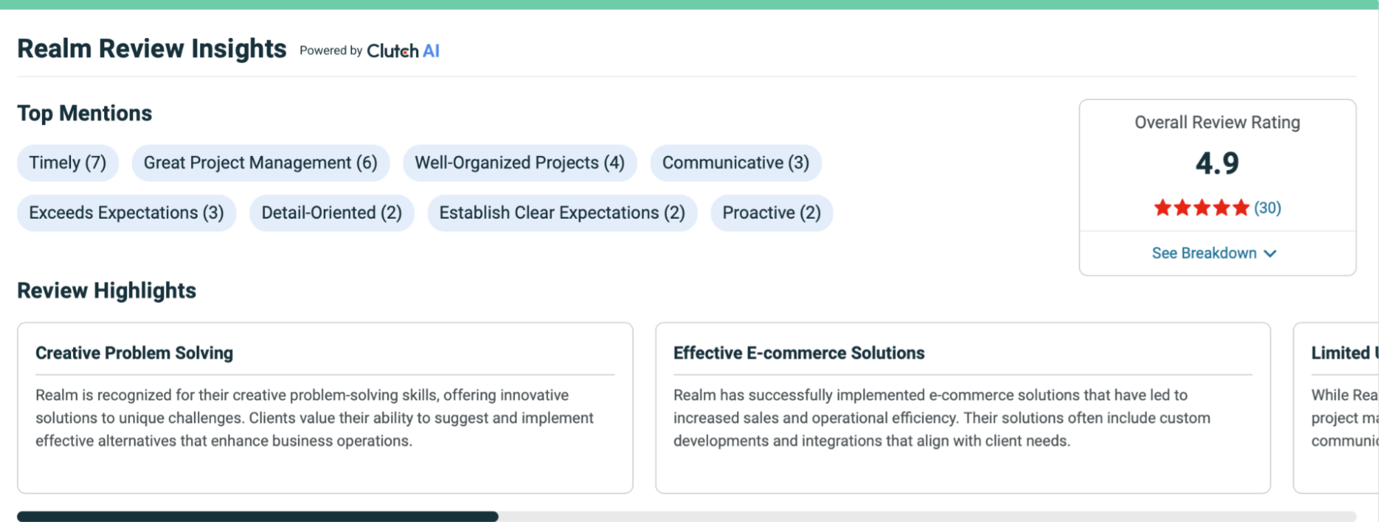1379x522 pixels.
Task: Select the Timely (7) mention tag
Action: pos(68,163)
